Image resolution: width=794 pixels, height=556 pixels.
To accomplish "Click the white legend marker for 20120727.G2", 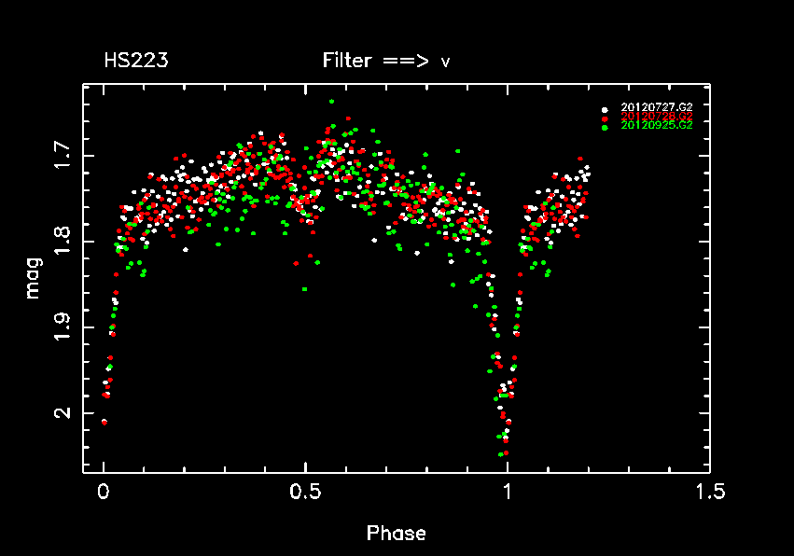I will pyautogui.click(x=605, y=108).
